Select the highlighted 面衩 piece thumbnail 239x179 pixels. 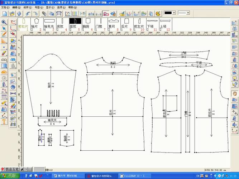(76, 24)
